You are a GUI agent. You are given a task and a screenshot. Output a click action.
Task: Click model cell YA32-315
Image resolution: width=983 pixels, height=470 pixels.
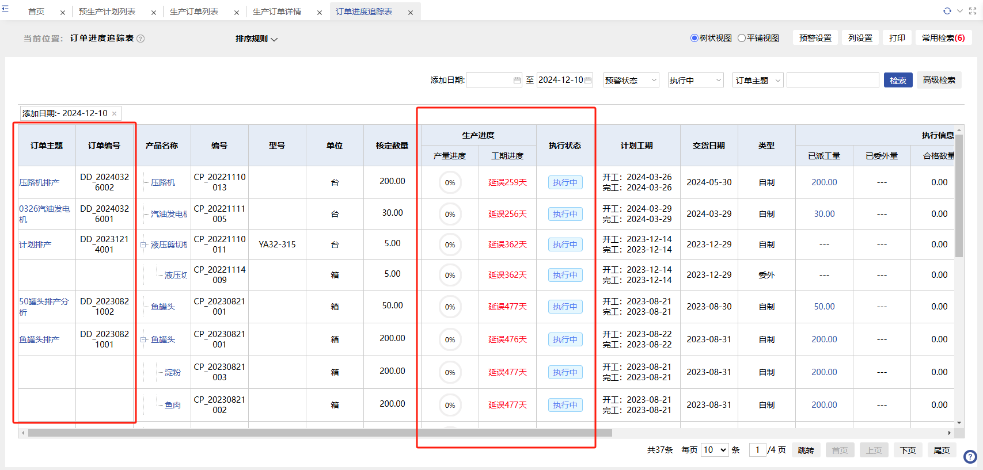coord(277,244)
